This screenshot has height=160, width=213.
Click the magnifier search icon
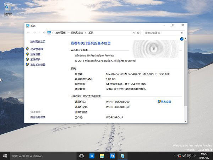[x=182, y=33]
